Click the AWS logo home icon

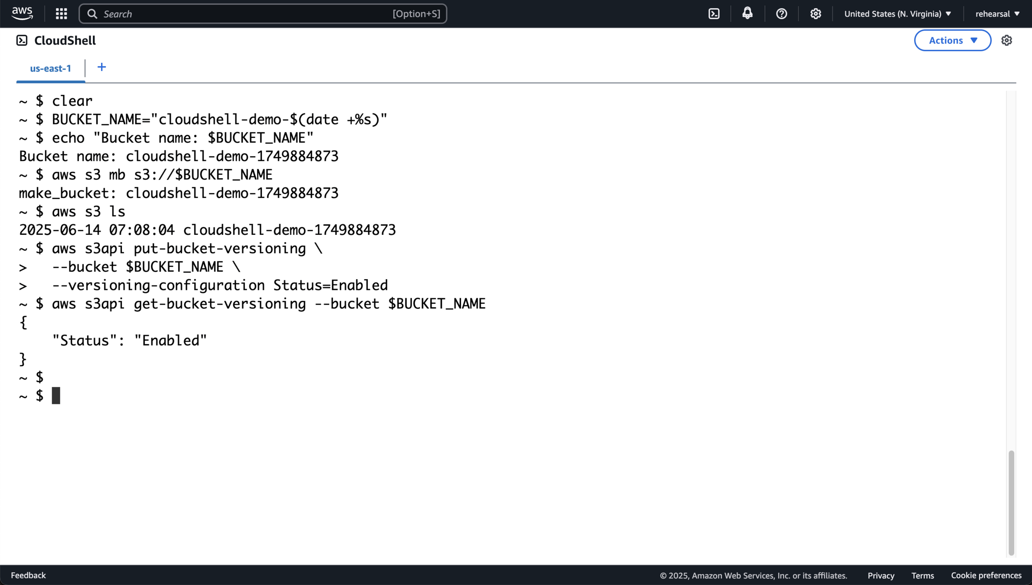point(22,13)
